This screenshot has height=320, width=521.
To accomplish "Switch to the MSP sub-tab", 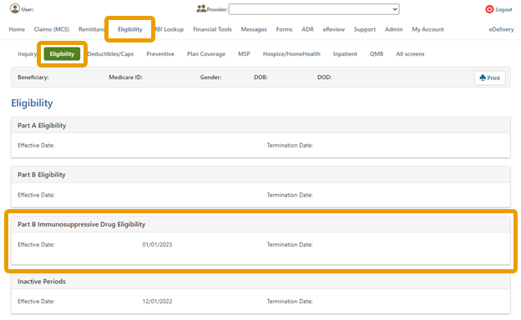I will pyautogui.click(x=244, y=53).
